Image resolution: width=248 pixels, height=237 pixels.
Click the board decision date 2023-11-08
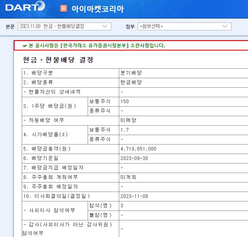tap(134, 196)
